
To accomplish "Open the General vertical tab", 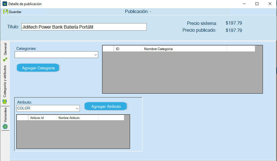I will [x=5, y=52].
